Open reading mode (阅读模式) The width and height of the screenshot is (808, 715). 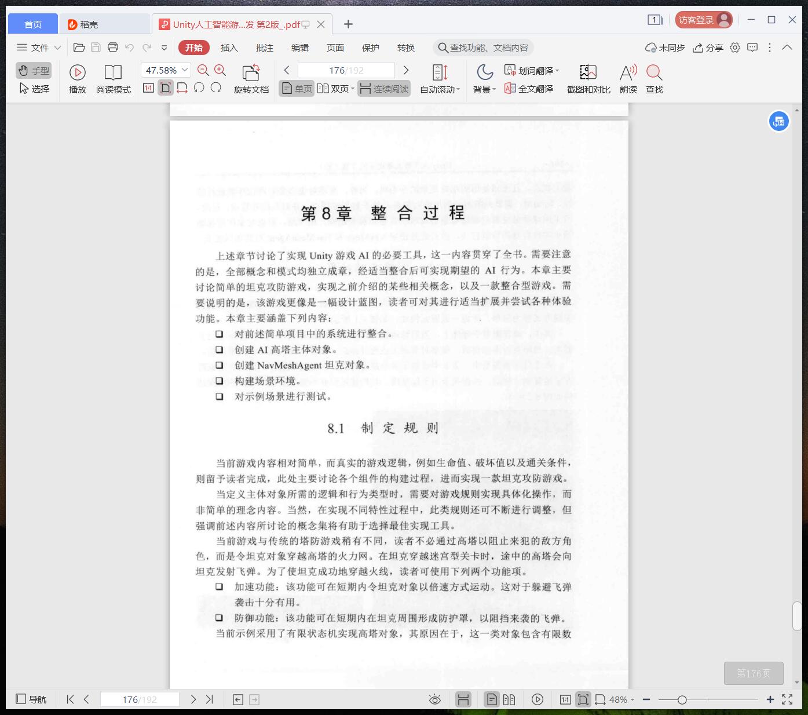114,79
